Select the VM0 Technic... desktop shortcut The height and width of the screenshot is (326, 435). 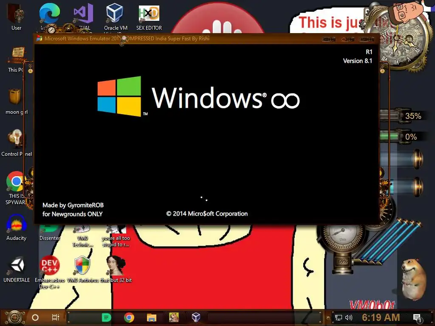[82, 236]
